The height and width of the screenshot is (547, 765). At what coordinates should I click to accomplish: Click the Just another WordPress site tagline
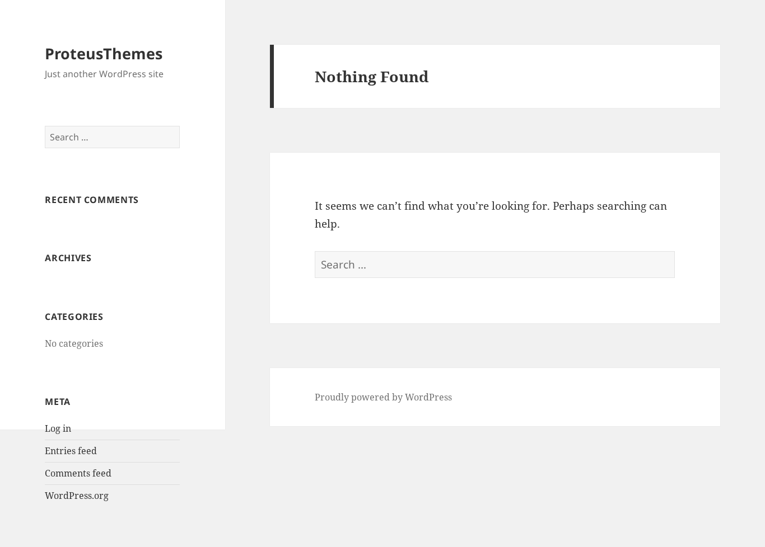pyautogui.click(x=104, y=74)
